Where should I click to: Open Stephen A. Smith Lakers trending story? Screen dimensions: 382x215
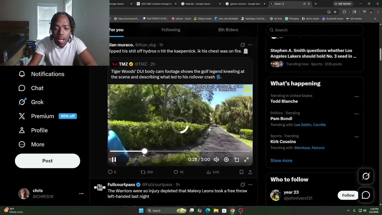313,53
